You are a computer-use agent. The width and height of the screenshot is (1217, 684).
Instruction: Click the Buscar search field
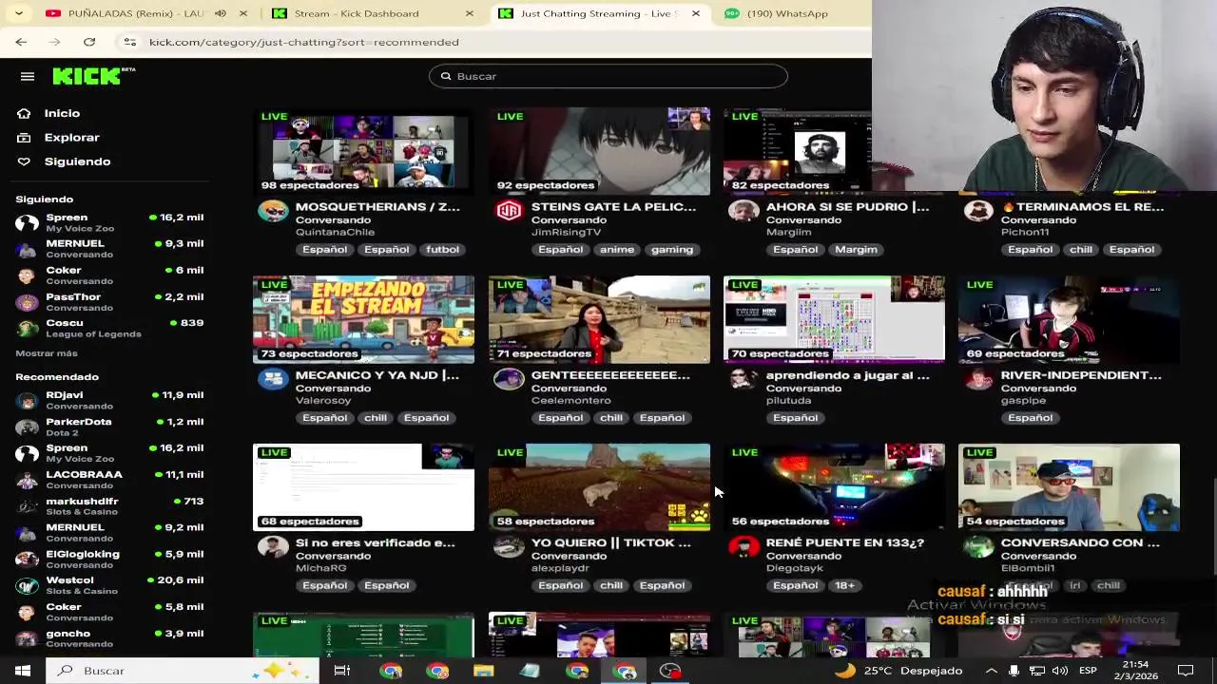pos(608,76)
